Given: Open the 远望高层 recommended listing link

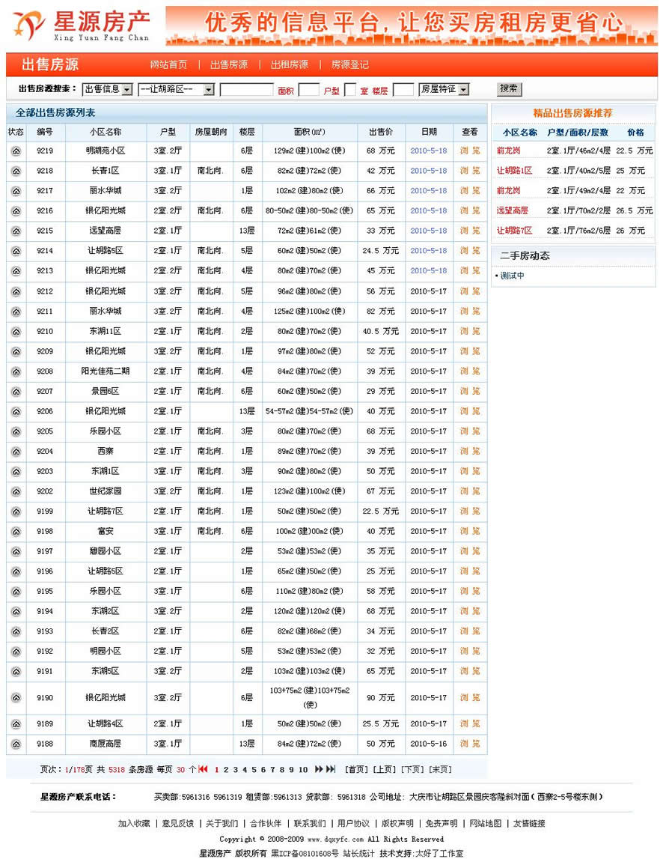Looking at the screenshot, I should 512,211.
